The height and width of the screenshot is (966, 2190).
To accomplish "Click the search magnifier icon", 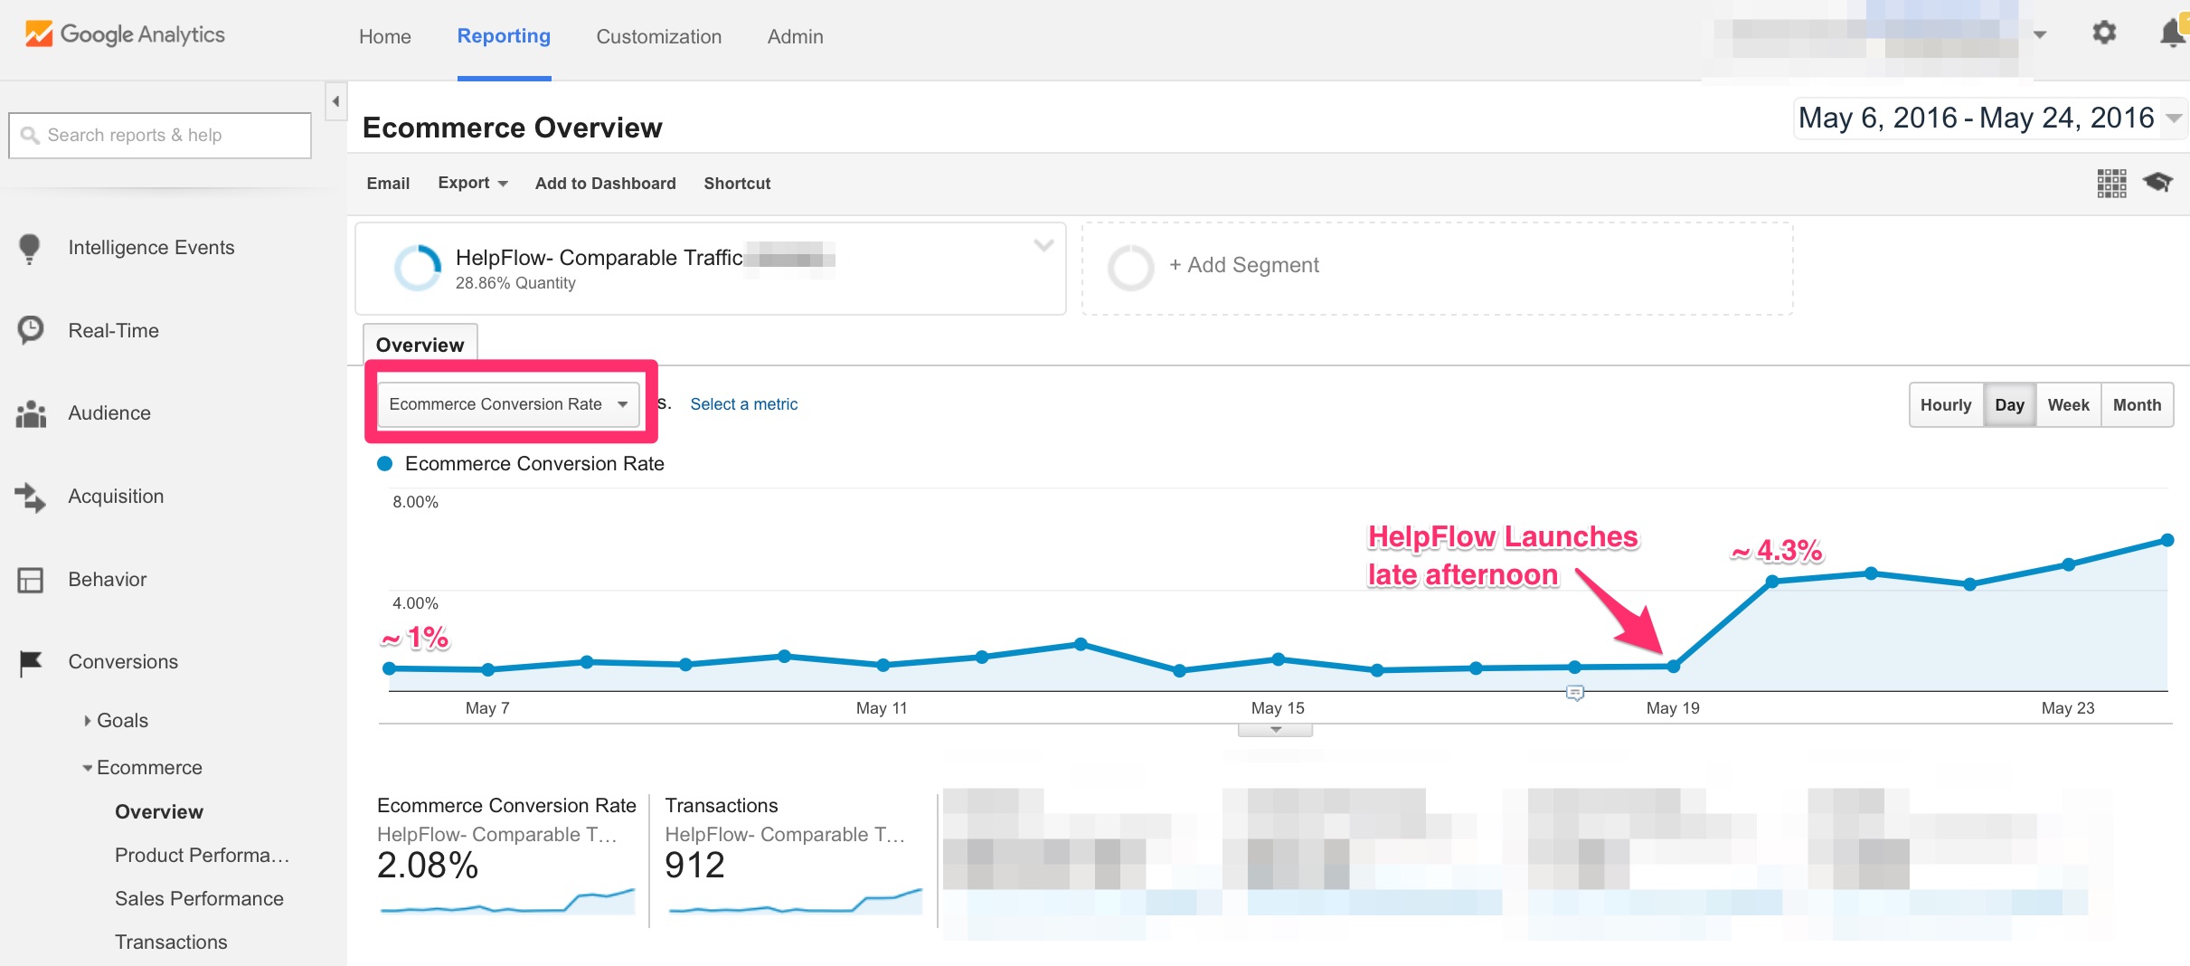I will (x=30, y=136).
